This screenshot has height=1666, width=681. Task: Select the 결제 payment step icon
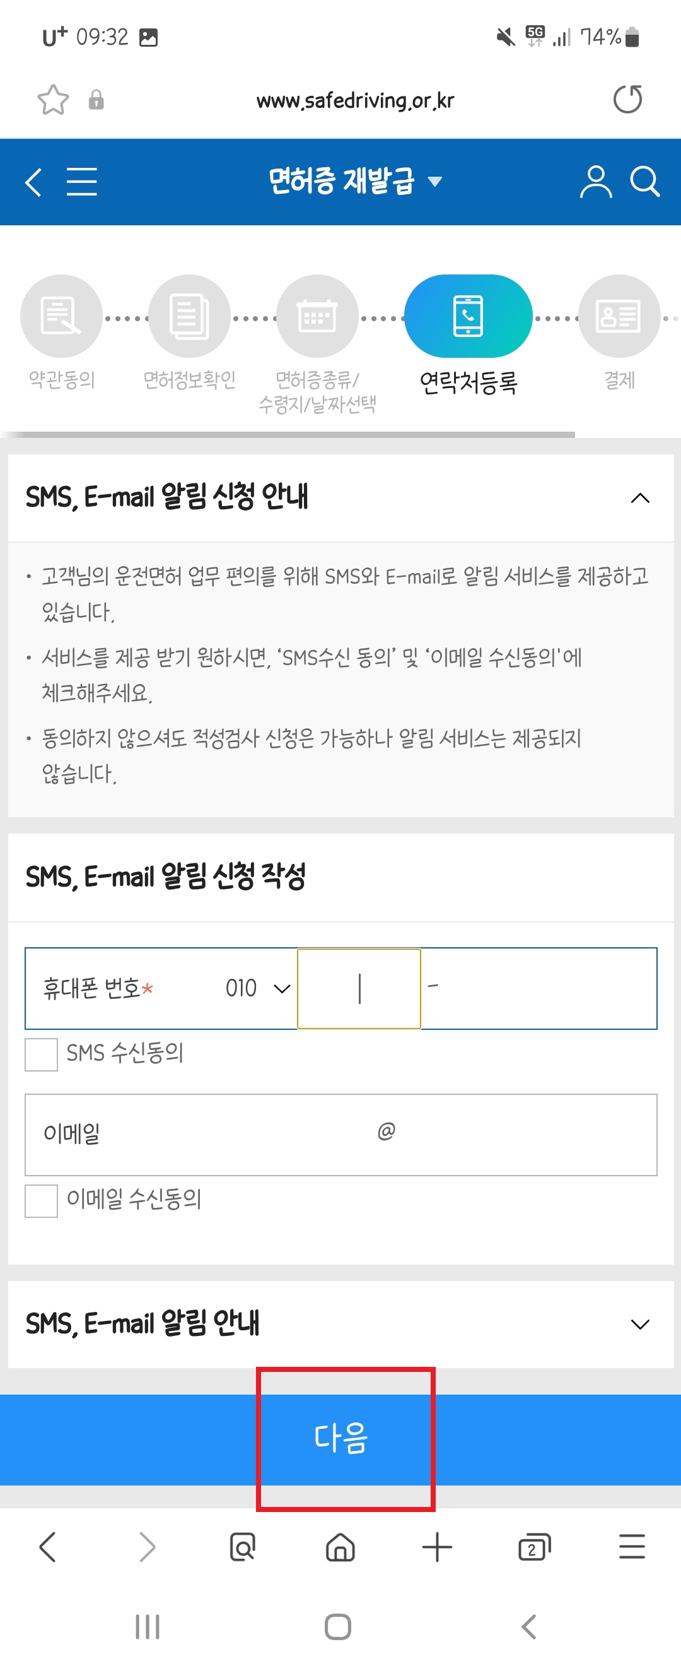coord(619,316)
